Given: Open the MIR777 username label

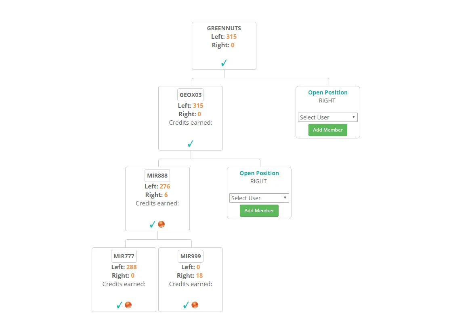Looking at the screenshot, I should tap(124, 256).
